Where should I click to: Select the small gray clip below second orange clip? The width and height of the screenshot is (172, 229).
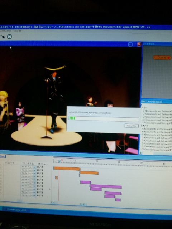click(x=80, y=176)
